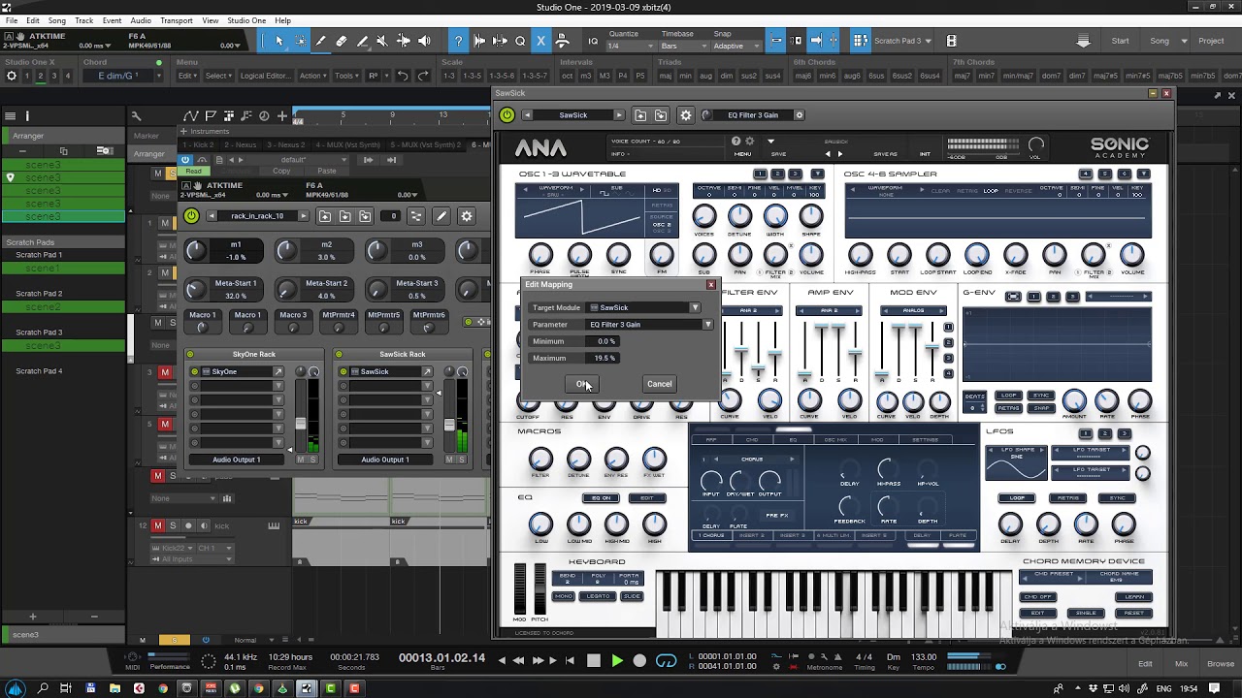
Task: Open chord E dim/G dropdown arrow
Action: point(159,76)
